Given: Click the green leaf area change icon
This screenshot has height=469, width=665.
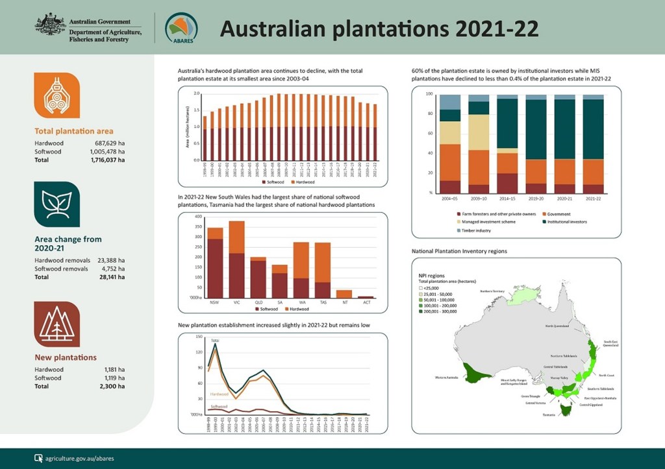Looking at the screenshot, I should click(x=56, y=204).
